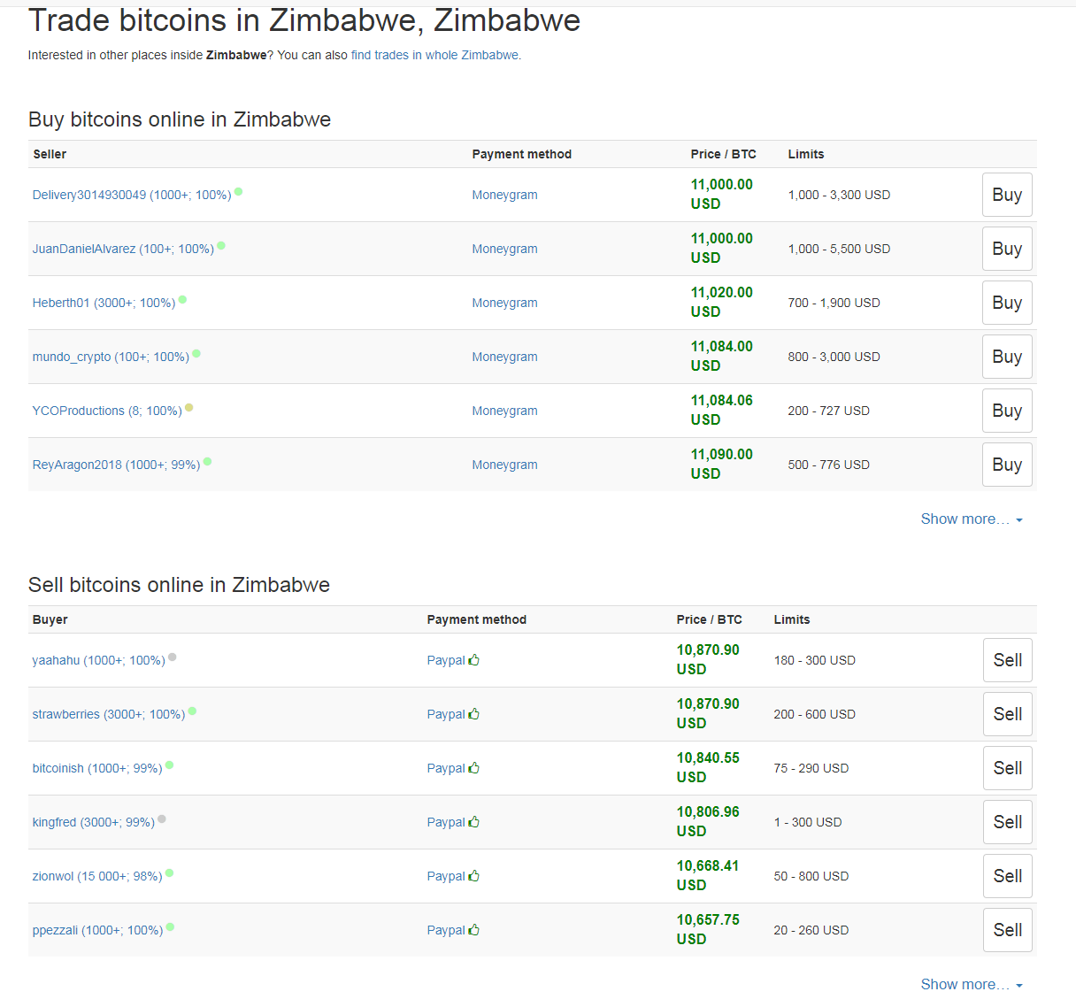Open seller YCOProductions profile

point(107,411)
